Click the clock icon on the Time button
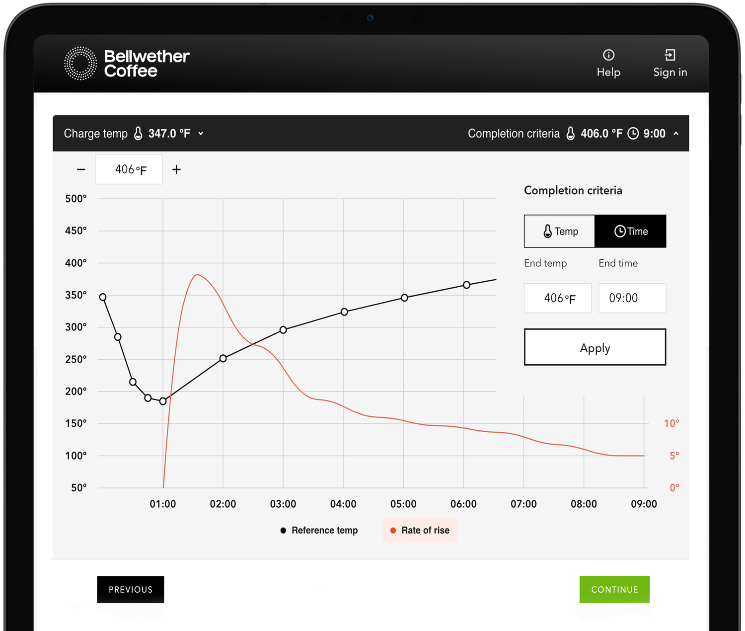Image resolution: width=745 pixels, height=631 pixels. [619, 231]
